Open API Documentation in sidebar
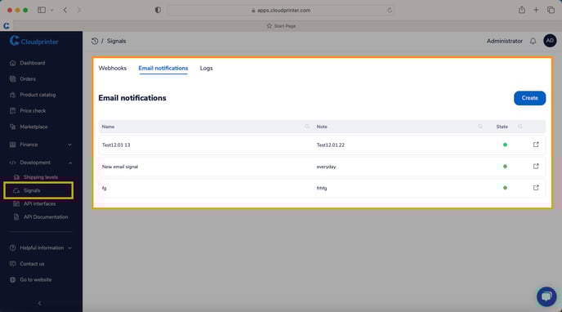The image size is (562, 312). pyautogui.click(x=46, y=217)
